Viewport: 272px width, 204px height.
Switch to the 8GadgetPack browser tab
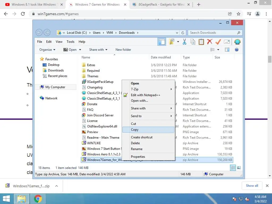tap(161, 5)
